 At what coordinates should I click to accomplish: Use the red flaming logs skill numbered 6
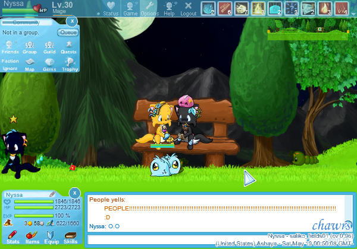coord(225,8)
